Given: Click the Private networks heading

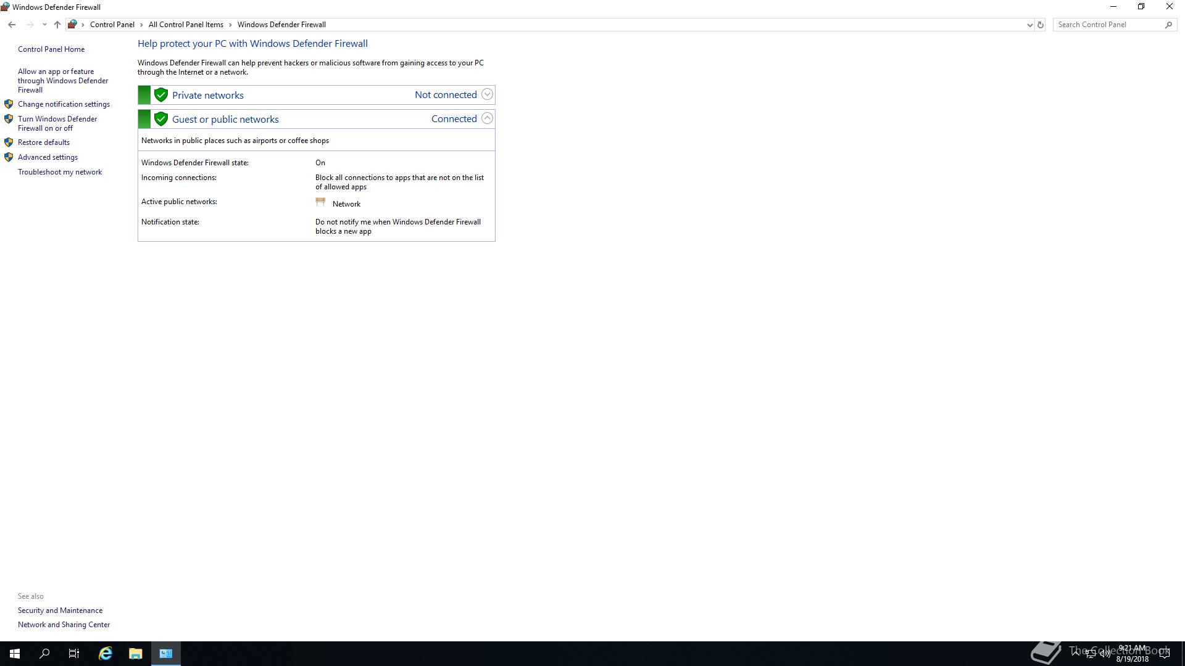Looking at the screenshot, I should click(x=208, y=95).
